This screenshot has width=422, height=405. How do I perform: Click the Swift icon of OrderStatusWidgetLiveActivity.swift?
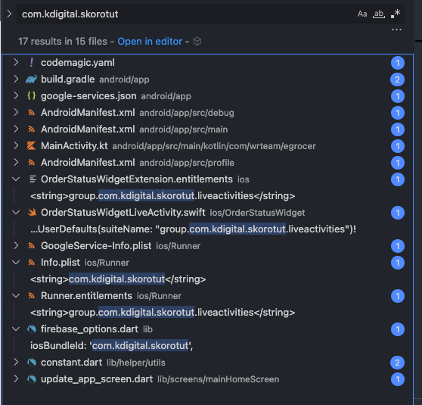(32, 213)
